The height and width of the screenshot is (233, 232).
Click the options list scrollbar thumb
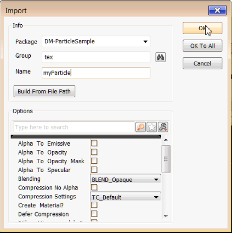(166, 159)
